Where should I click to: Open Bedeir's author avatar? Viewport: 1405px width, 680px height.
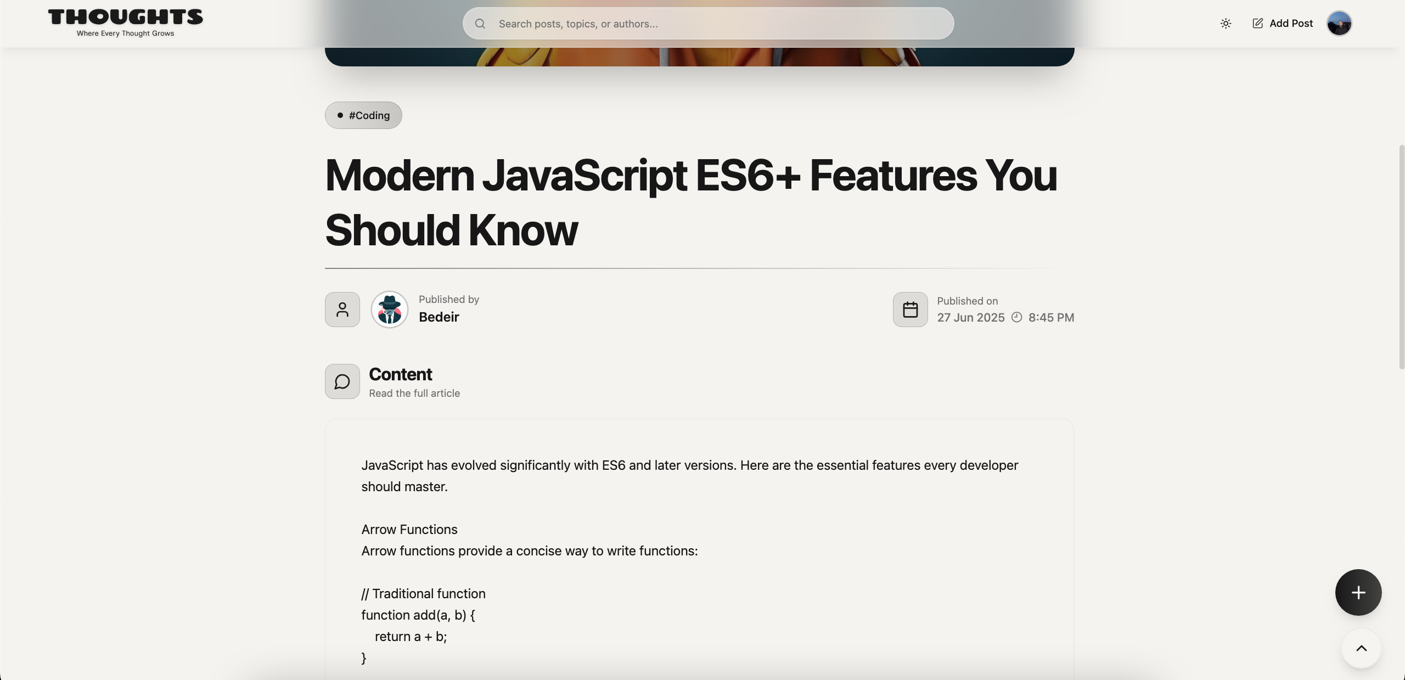(389, 310)
